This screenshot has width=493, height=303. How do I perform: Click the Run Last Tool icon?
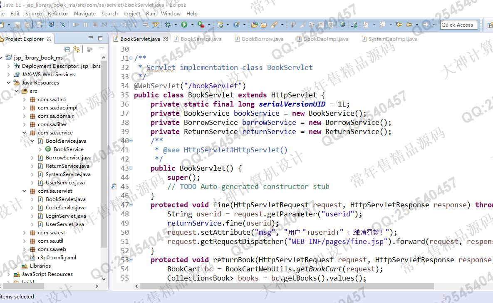pos(201,25)
